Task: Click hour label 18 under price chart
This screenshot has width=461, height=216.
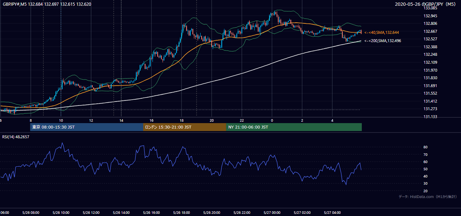Action: [181, 120]
